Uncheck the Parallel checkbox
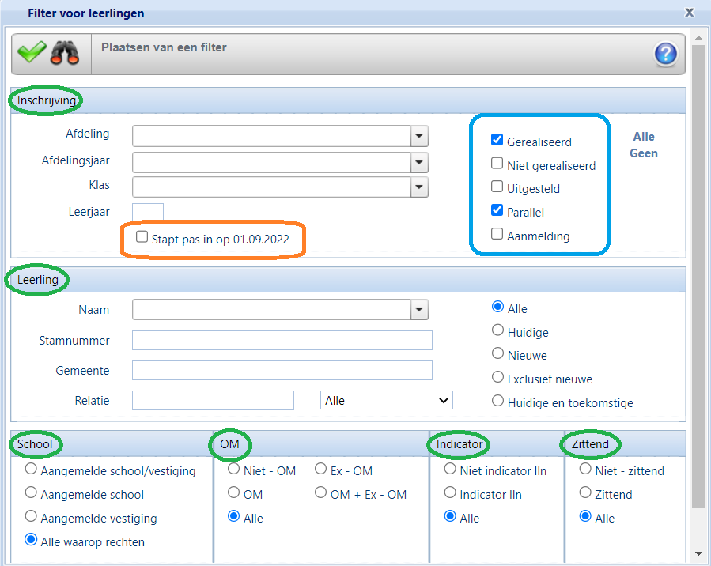This screenshot has width=711, height=566. pyautogui.click(x=497, y=209)
